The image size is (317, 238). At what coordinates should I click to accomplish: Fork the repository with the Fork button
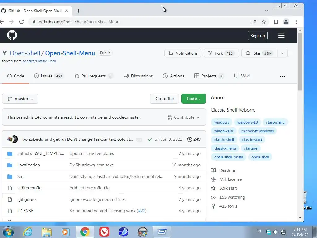click(x=221, y=53)
